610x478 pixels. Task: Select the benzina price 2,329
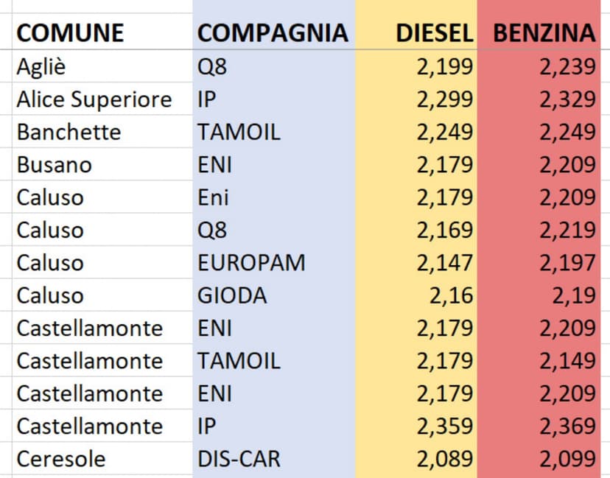(x=567, y=99)
